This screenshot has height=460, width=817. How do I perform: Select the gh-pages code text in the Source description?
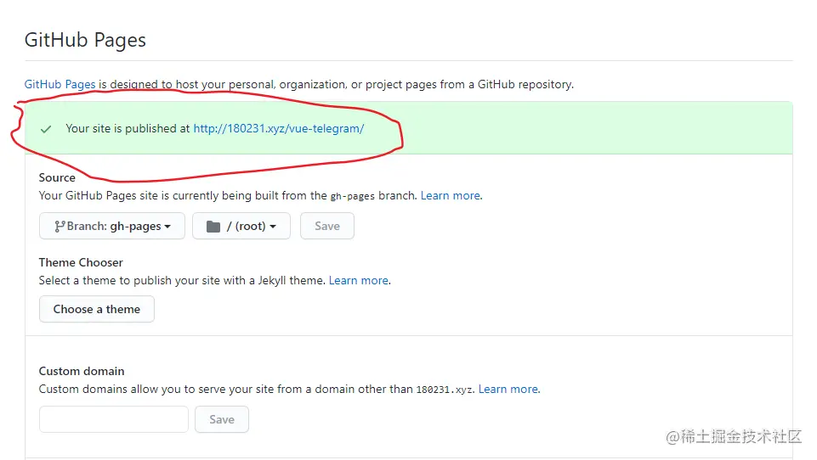coord(352,196)
